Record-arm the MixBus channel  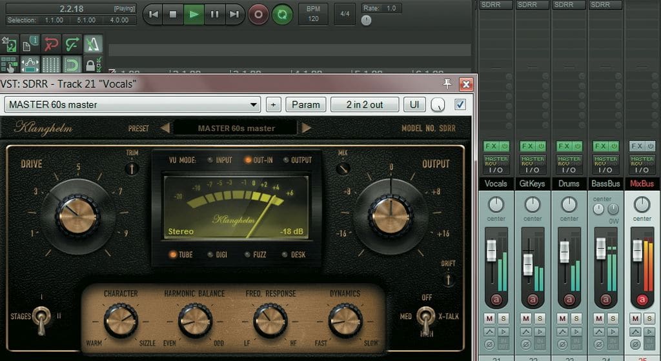point(642,300)
